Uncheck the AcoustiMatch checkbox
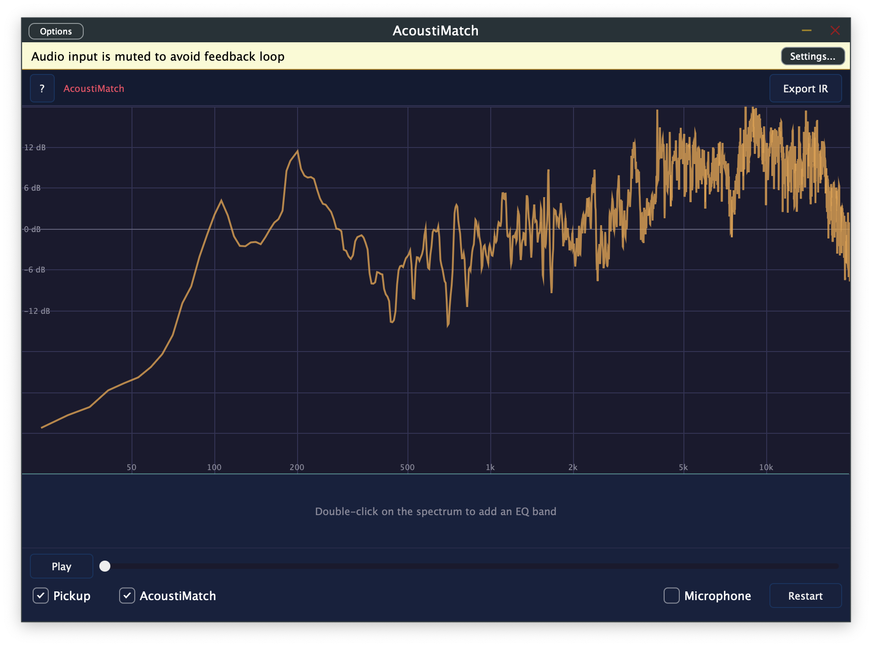The height and width of the screenshot is (647, 872). (x=127, y=596)
